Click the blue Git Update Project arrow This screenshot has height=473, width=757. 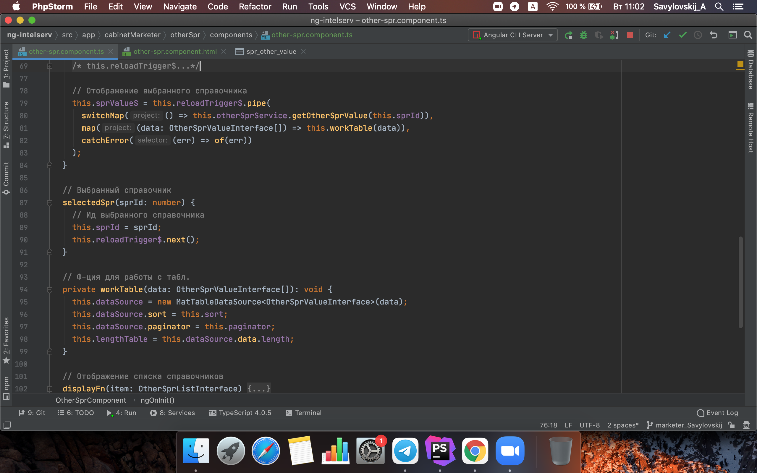click(667, 35)
